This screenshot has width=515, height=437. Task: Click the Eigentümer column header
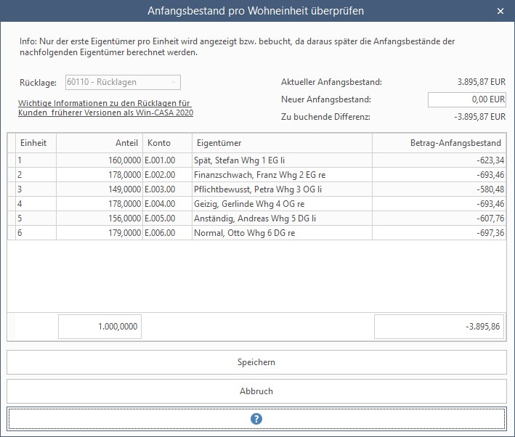coord(282,143)
